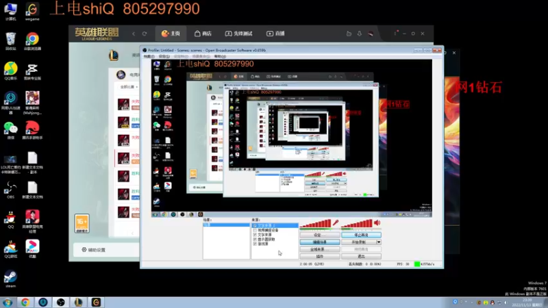Go back in the League client header

[134, 34]
